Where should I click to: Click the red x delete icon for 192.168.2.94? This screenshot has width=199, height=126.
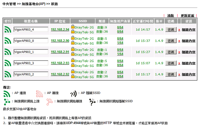(179, 30)
